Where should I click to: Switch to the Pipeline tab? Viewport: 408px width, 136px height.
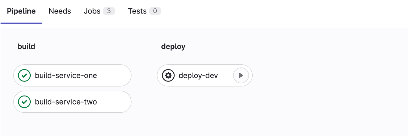(21, 11)
